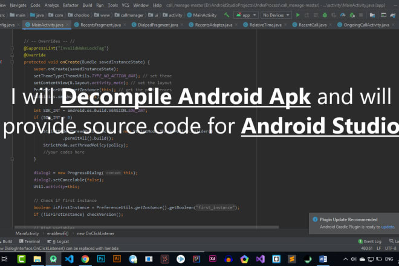Click the update link in plugin notification
Screen dimensions: 399x266
pos(388,227)
